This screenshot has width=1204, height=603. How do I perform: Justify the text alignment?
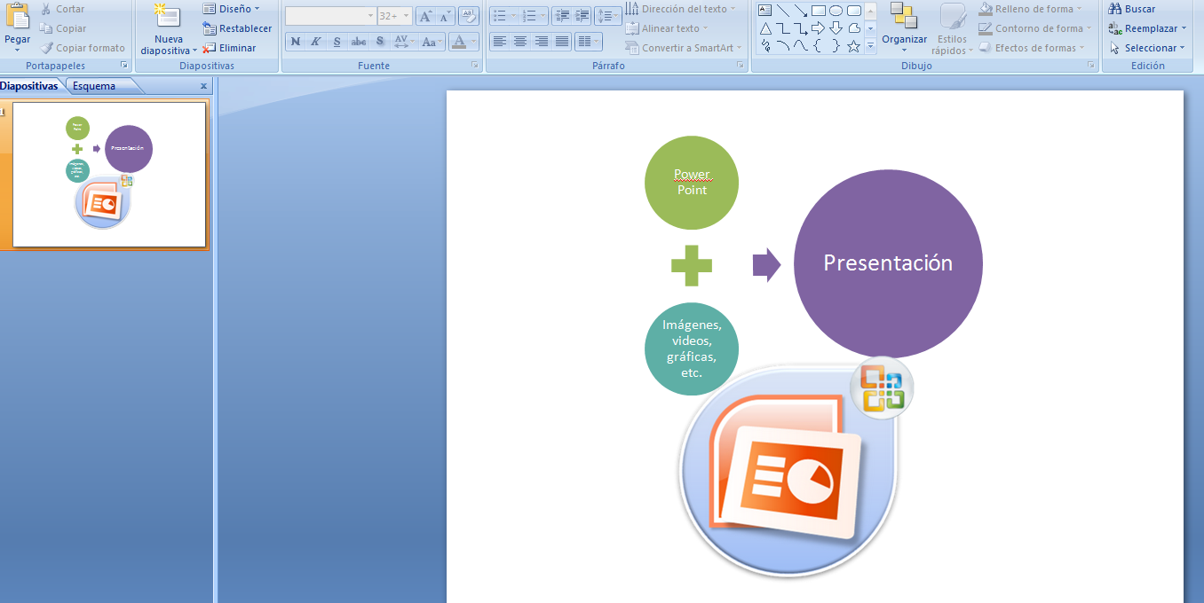pos(562,41)
